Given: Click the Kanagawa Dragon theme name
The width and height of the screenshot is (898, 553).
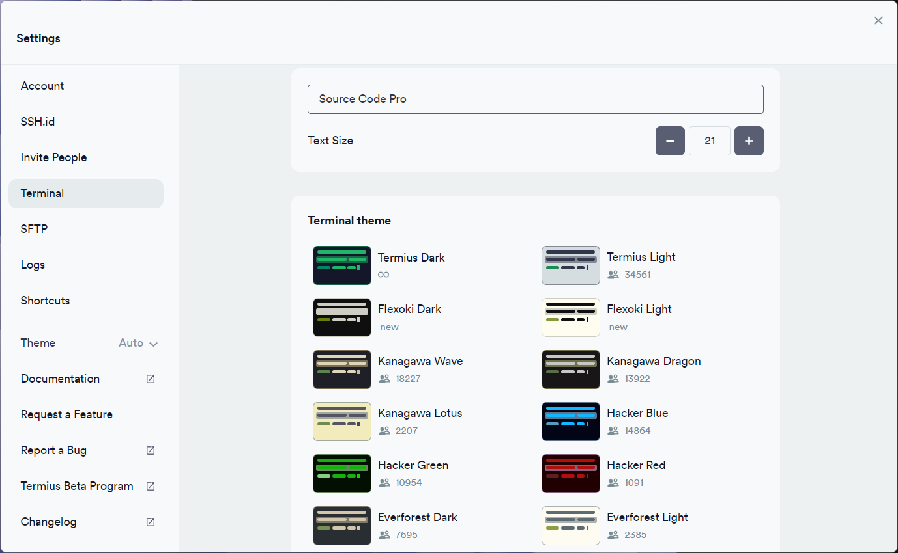Looking at the screenshot, I should (x=654, y=361).
